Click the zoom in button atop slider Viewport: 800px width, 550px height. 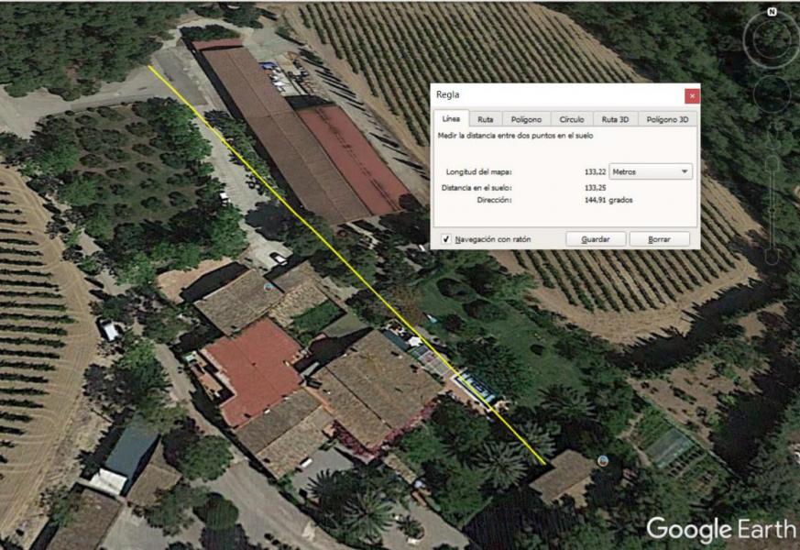773,162
